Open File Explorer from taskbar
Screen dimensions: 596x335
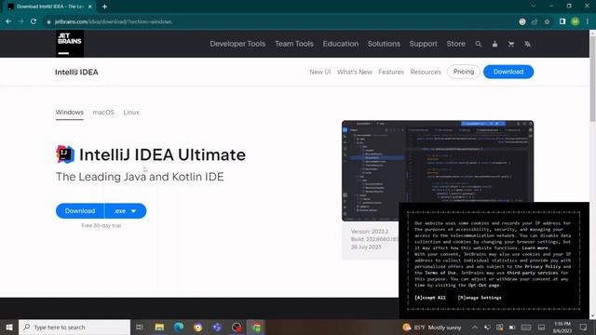click(159, 327)
